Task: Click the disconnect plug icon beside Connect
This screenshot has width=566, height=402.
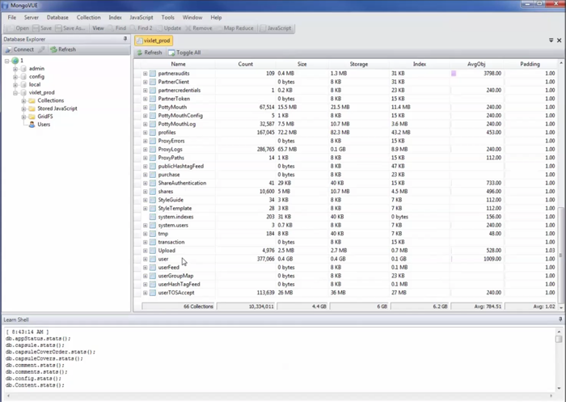Action: [x=42, y=49]
